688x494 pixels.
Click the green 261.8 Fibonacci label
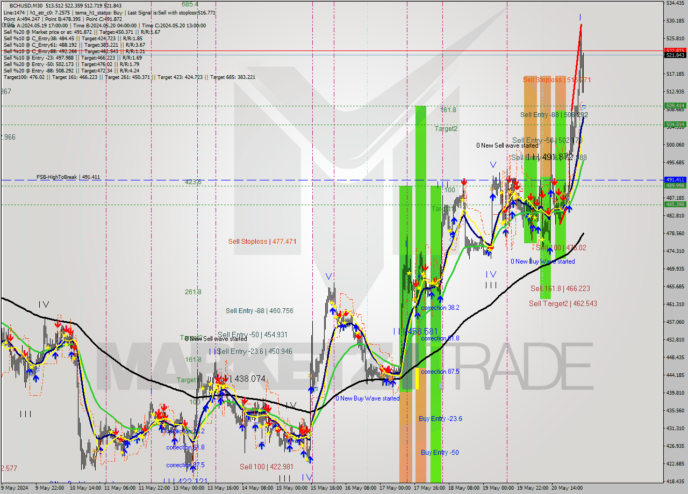193,292
